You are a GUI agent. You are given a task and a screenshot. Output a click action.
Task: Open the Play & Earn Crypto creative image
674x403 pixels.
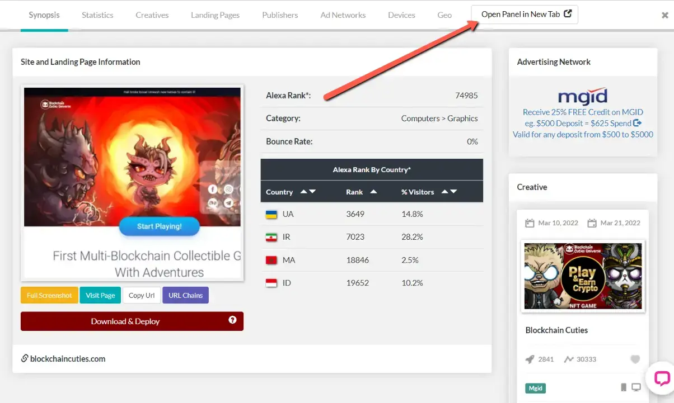tap(583, 276)
